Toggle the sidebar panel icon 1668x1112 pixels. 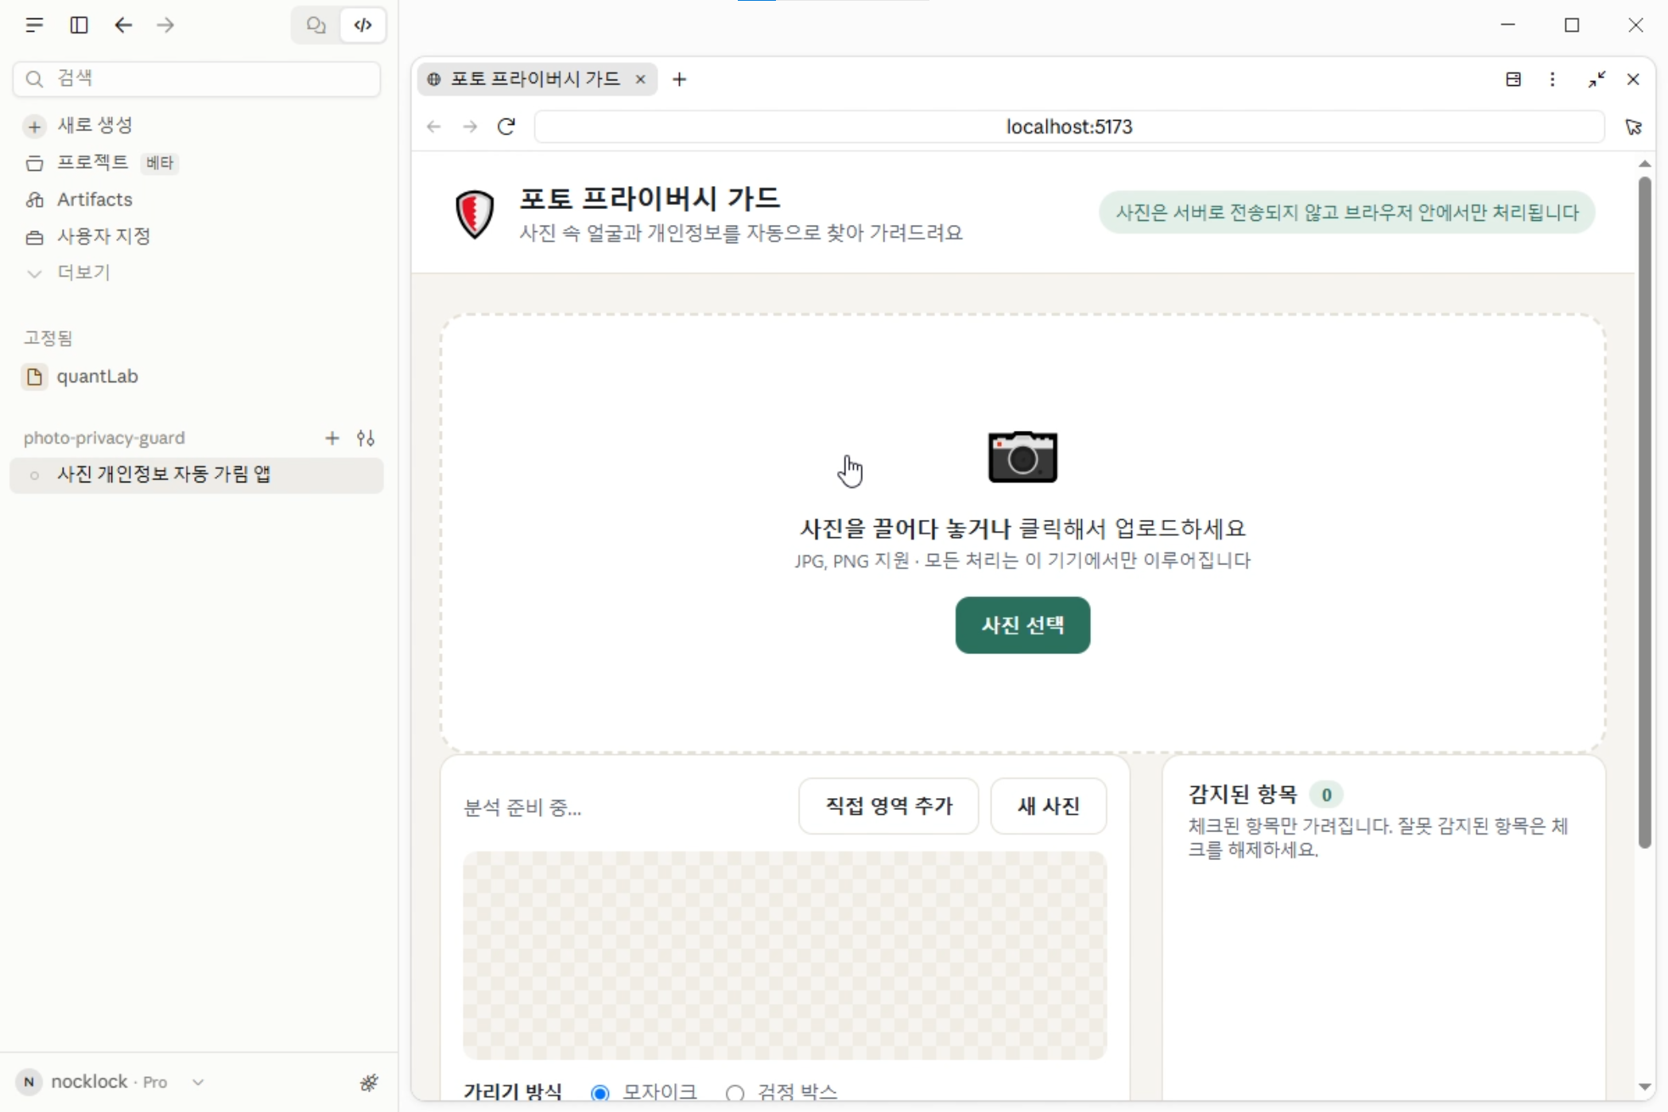pyautogui.click(x=79, y=25)
